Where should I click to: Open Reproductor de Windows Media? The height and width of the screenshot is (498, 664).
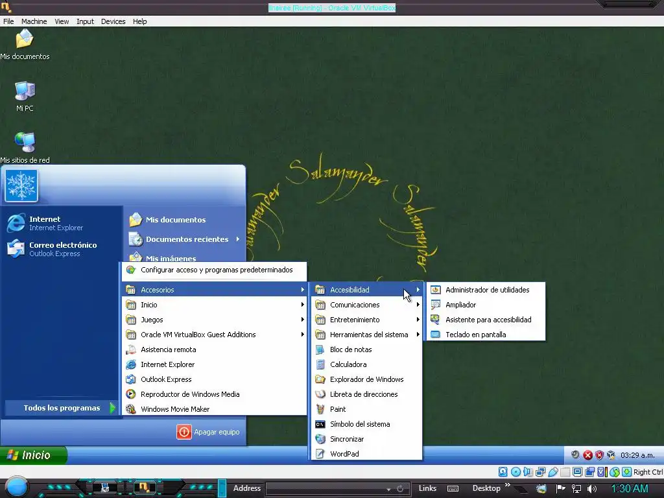pyautogui.click(x=214, y=394)
